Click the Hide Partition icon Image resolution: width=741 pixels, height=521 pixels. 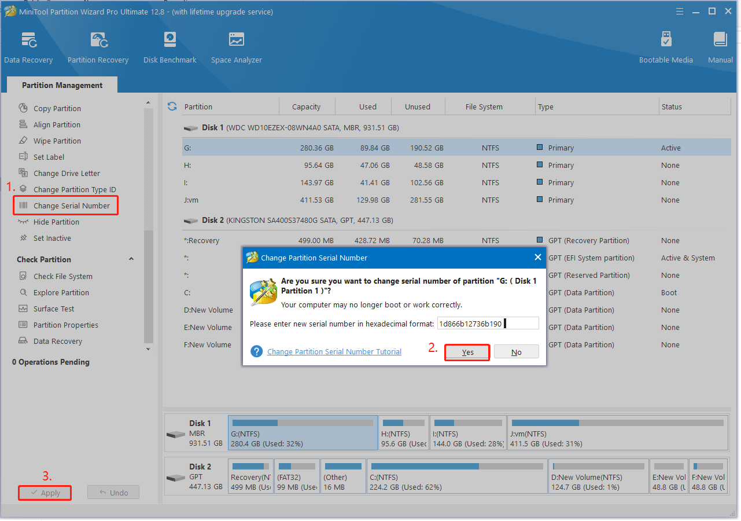click(23, 222)
